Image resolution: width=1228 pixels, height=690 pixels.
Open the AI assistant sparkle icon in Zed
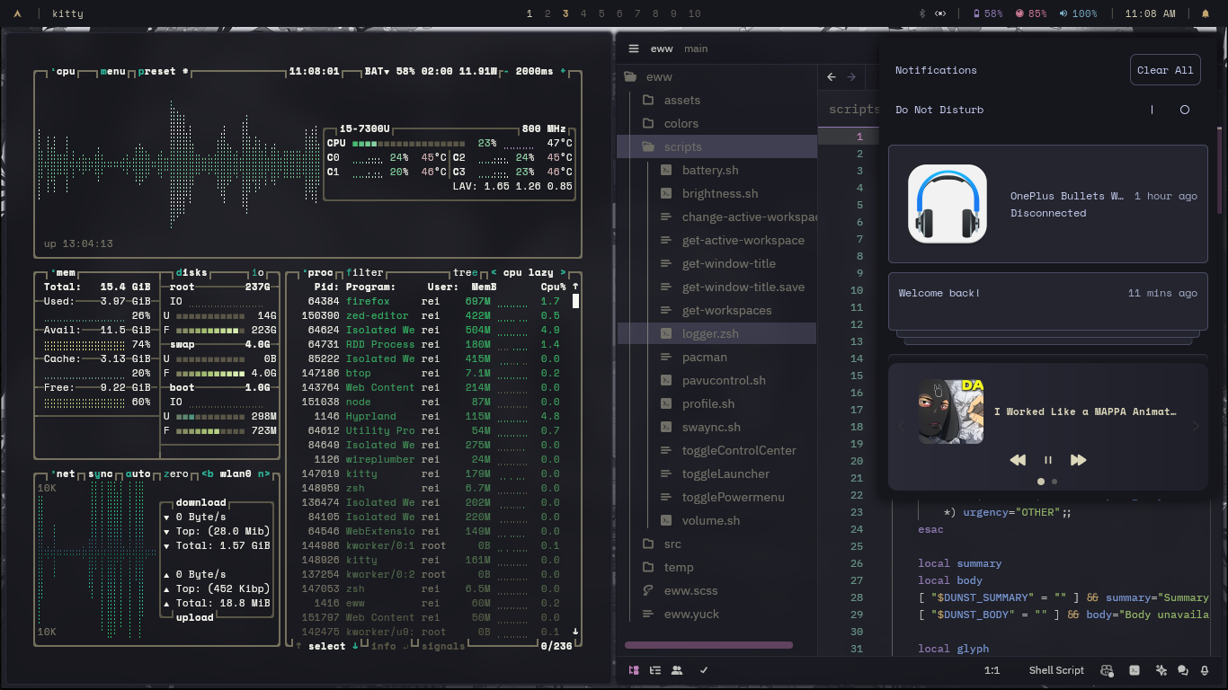click(x=1161, y=670)
